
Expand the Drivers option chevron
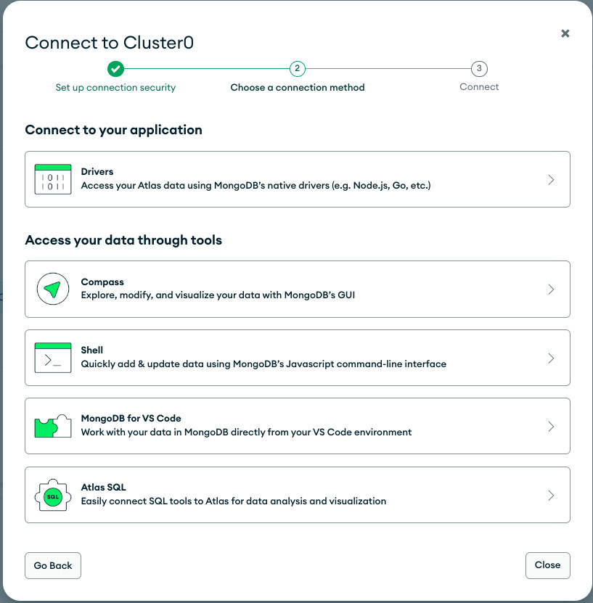point(551,179)
